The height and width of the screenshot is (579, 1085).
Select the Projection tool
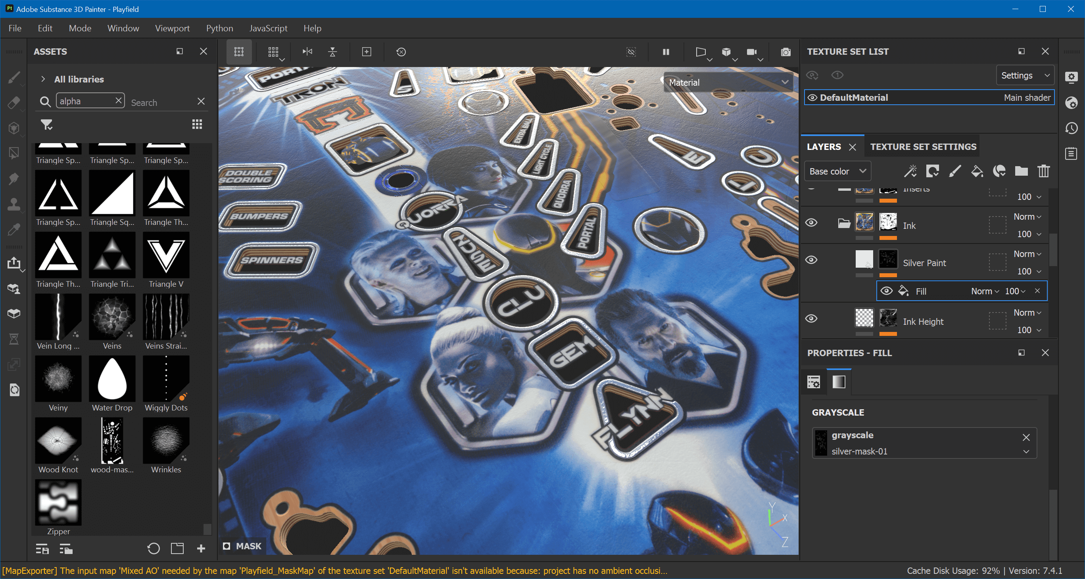tap(14, 128)
